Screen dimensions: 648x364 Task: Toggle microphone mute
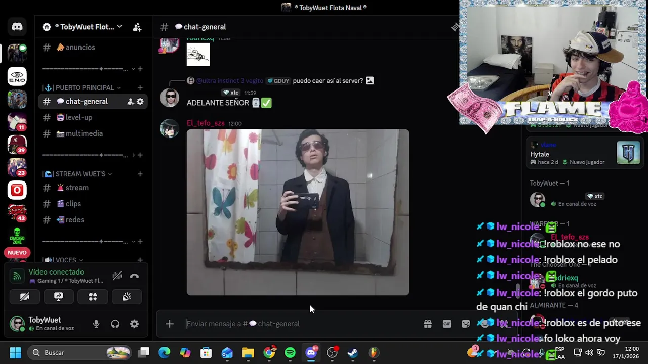96,324
